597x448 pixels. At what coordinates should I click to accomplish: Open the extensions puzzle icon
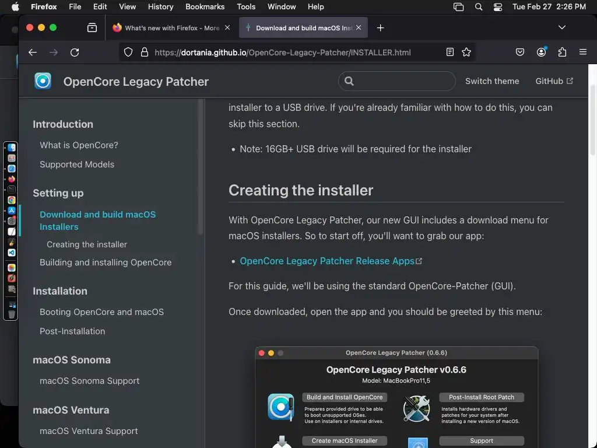click(563, 52)
